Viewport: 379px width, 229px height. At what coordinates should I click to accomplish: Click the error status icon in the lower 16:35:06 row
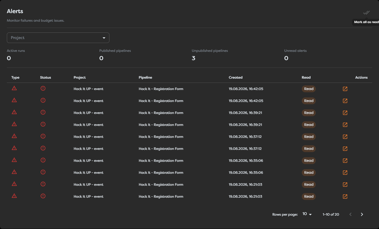point(43,172)
